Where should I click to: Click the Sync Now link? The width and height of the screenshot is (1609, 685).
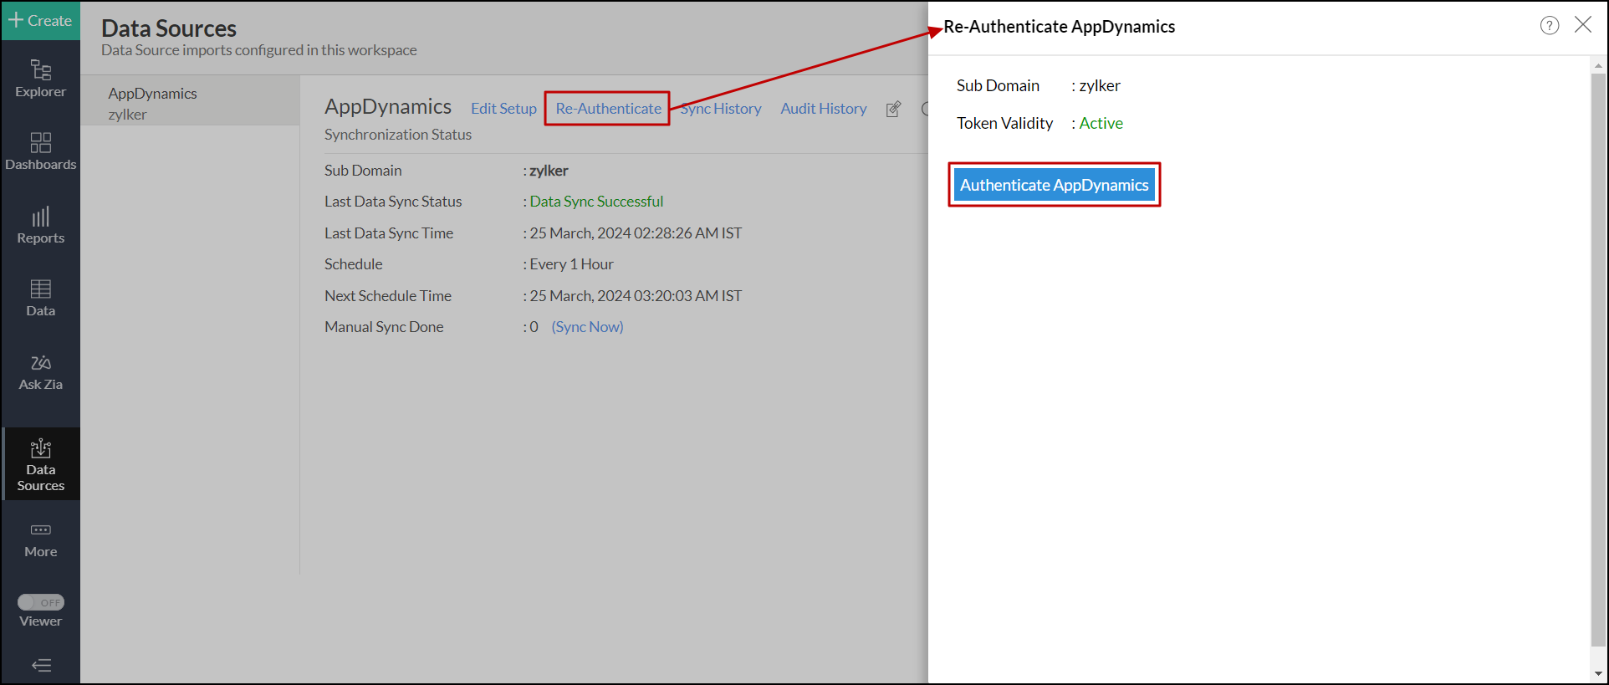[587, 327]
